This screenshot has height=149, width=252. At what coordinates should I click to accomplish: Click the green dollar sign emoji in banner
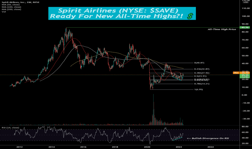click(x=190, y=16)
